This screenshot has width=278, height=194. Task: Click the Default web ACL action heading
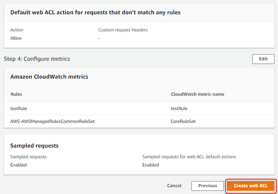click(x=95, y=13)
